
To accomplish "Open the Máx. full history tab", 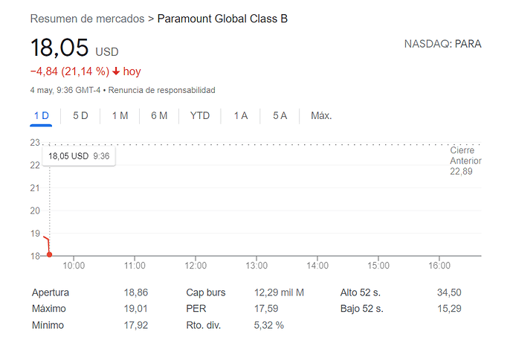I will click(x=321, y=116).
